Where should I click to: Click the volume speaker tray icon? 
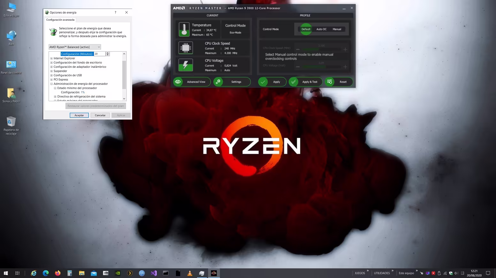pos(456,273)
